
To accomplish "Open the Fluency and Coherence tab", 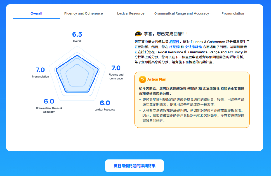I will 84,13.
